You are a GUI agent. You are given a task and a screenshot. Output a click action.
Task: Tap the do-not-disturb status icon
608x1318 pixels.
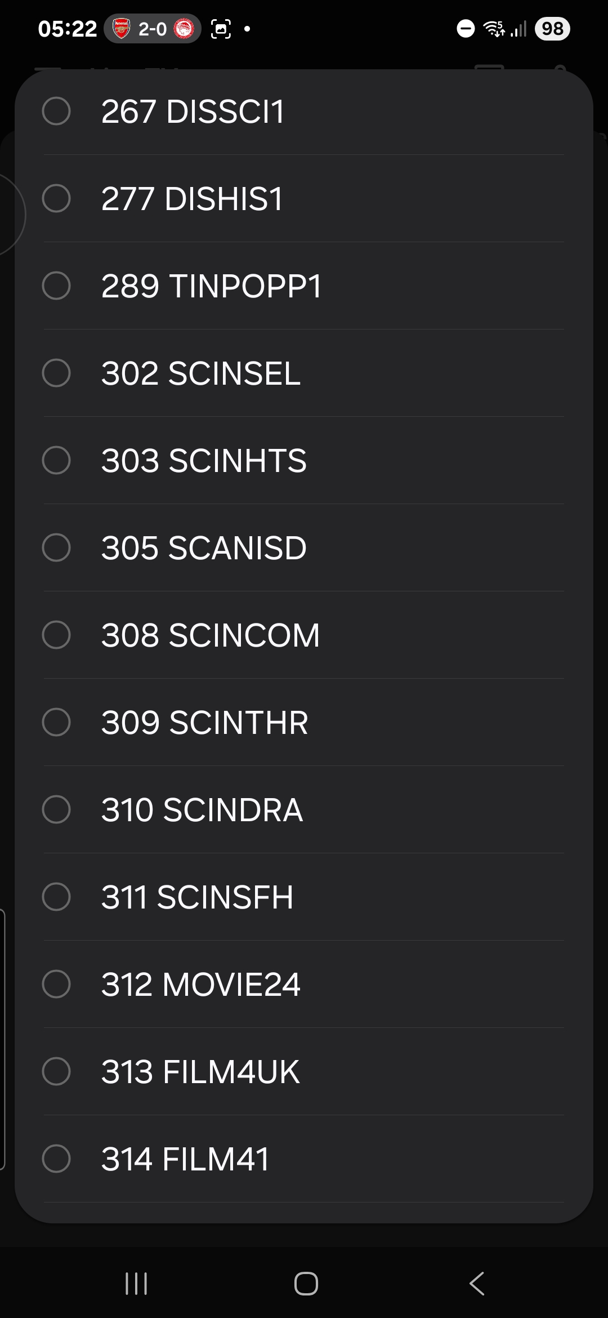pyautogui.click(x=466, y=29)
